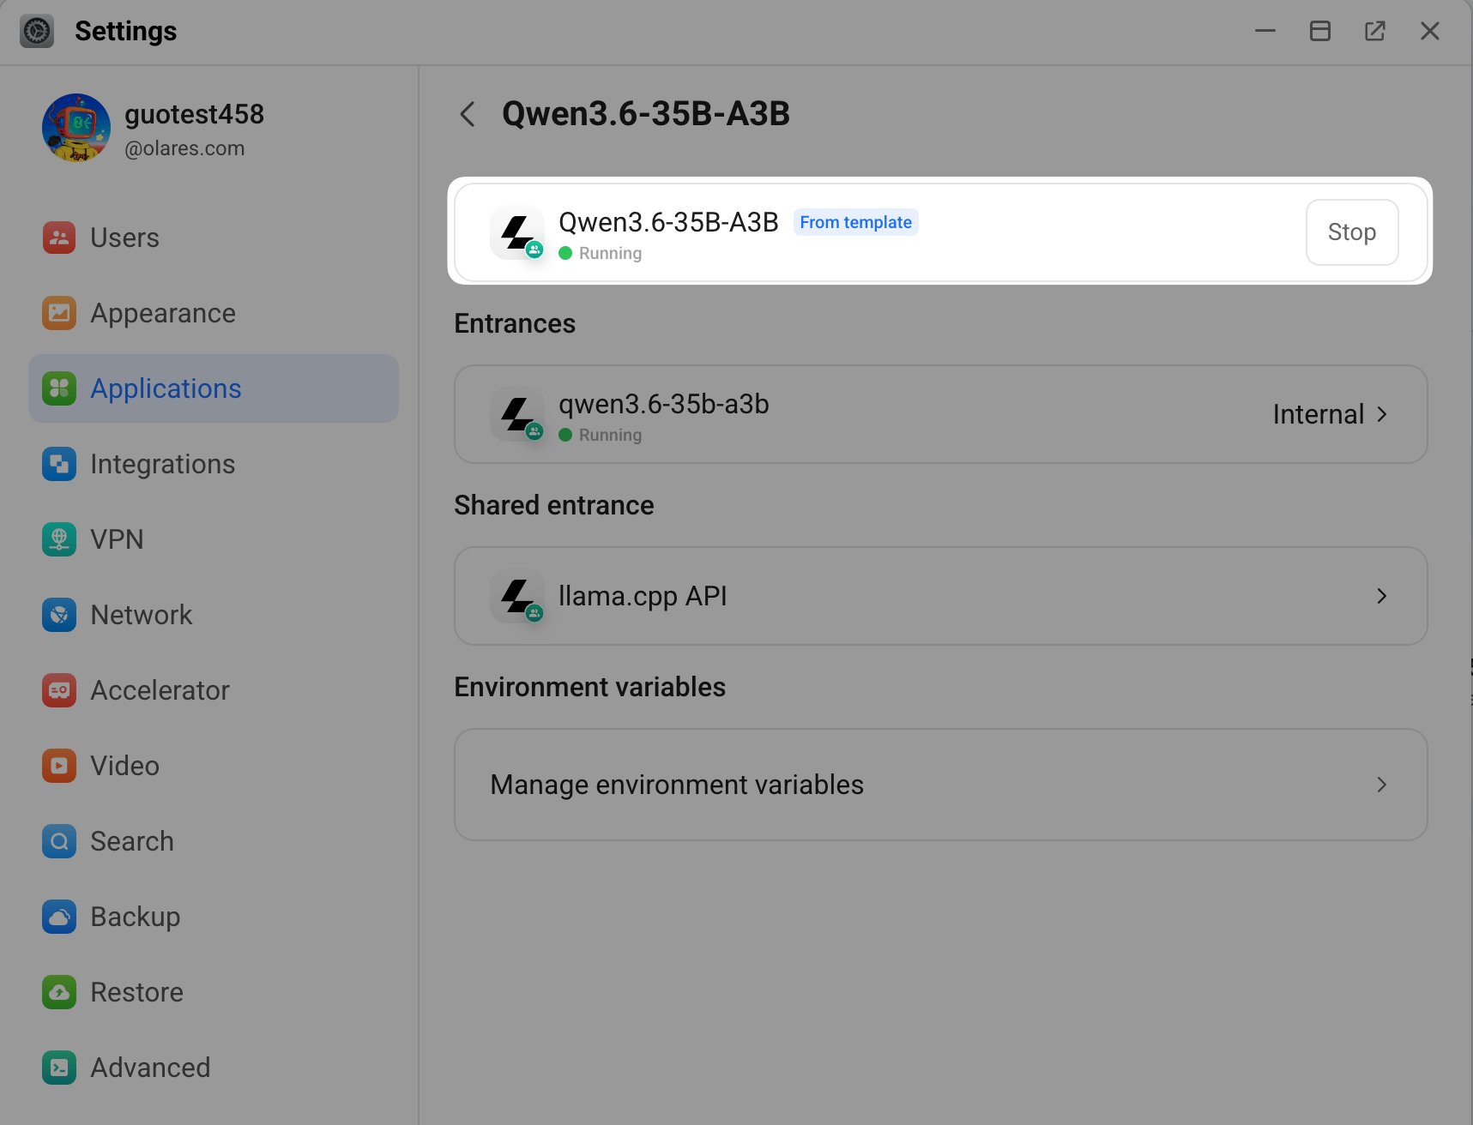Select Applications in the sidebar
The height and width of the screenshot is (1125, 1473).
214,388
